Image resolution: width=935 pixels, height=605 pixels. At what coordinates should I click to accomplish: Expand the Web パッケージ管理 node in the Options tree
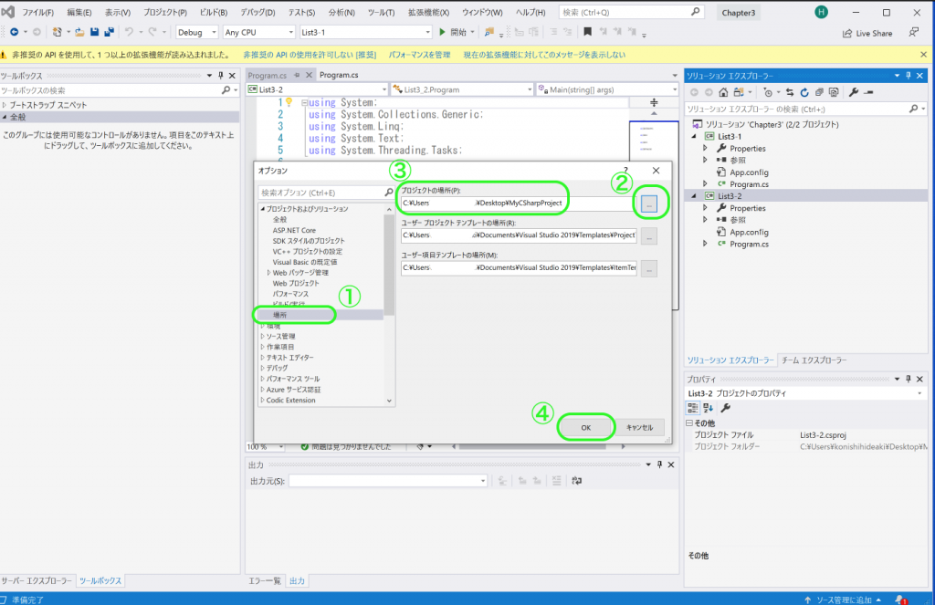pos(269,273)
